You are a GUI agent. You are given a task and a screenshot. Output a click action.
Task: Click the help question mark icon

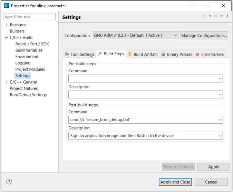pyautogui.click(x=9, y=182)
